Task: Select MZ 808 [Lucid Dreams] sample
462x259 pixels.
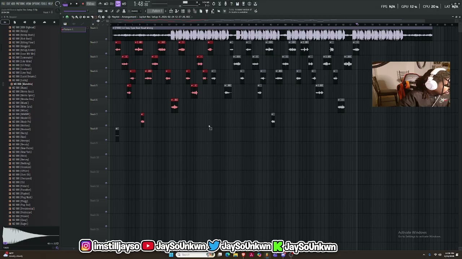Action: point(24,76)
